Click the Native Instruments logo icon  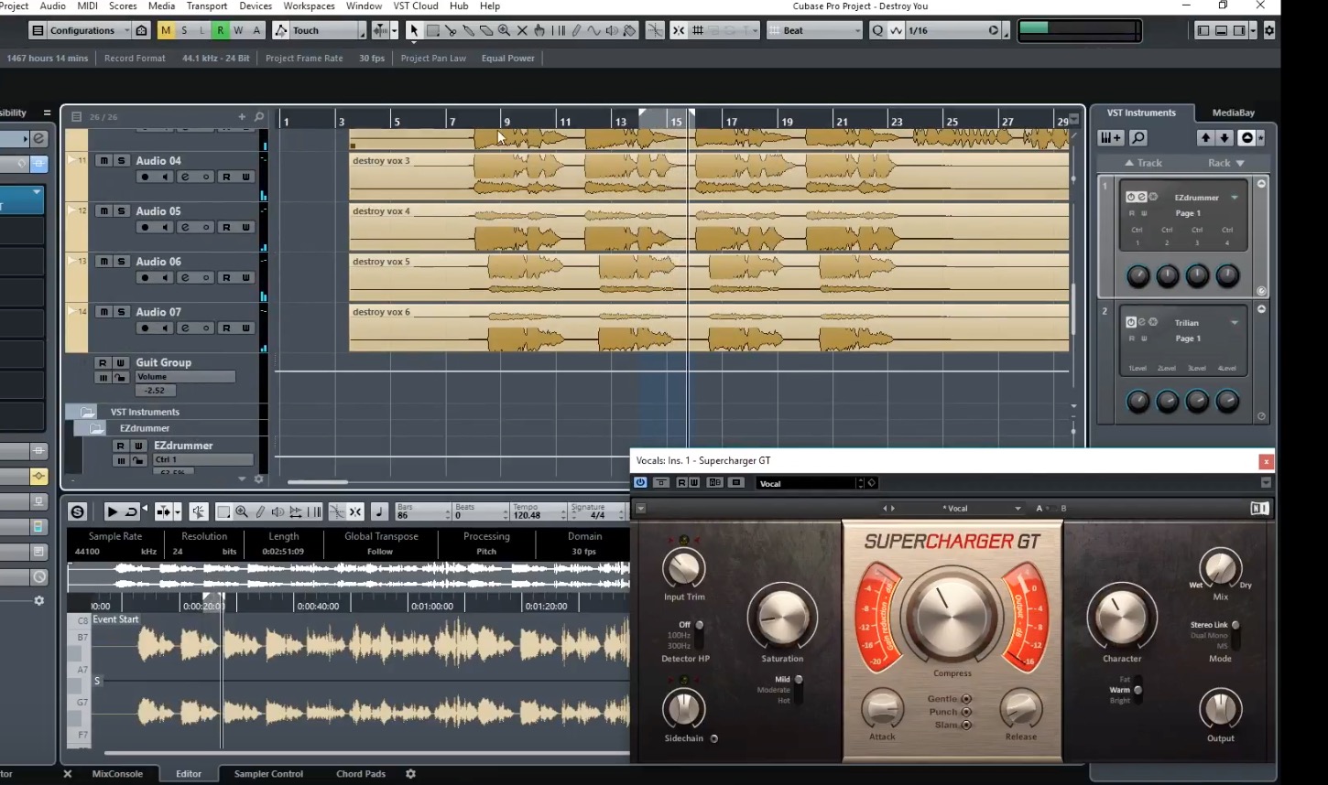(1259, 509)
